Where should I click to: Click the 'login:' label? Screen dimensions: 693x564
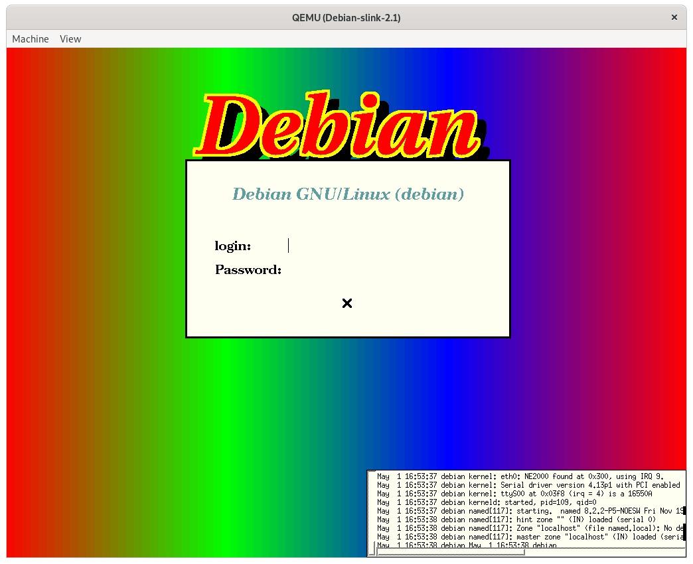(x=233, y=246)
